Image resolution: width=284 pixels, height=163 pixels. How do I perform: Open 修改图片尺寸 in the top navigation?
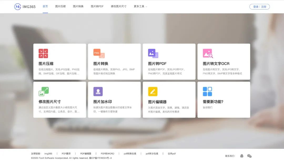[x=119, y=6]
